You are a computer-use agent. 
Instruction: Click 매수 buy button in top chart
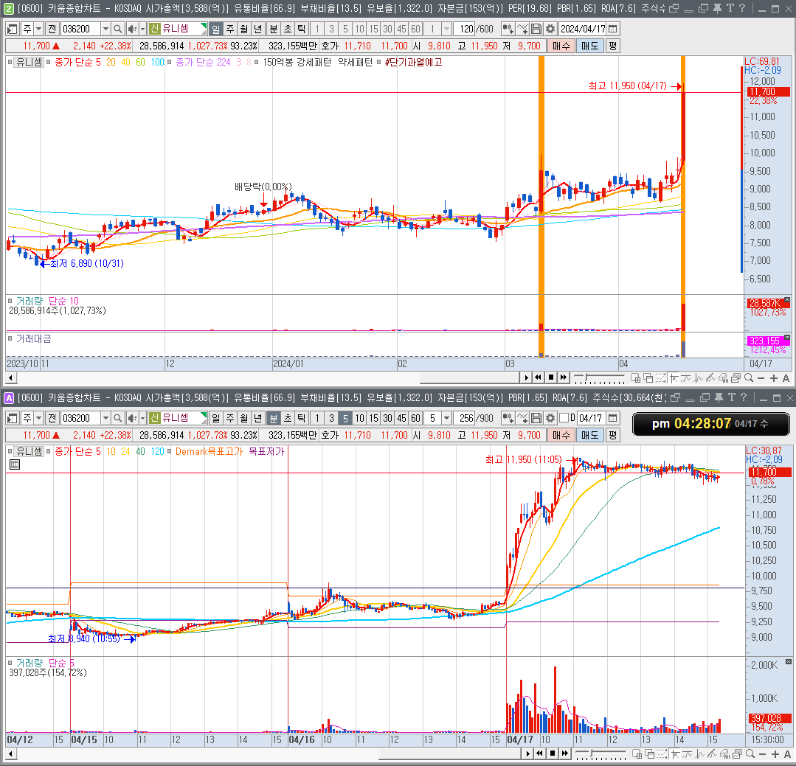pyautogui.click(x=561, y=46)
